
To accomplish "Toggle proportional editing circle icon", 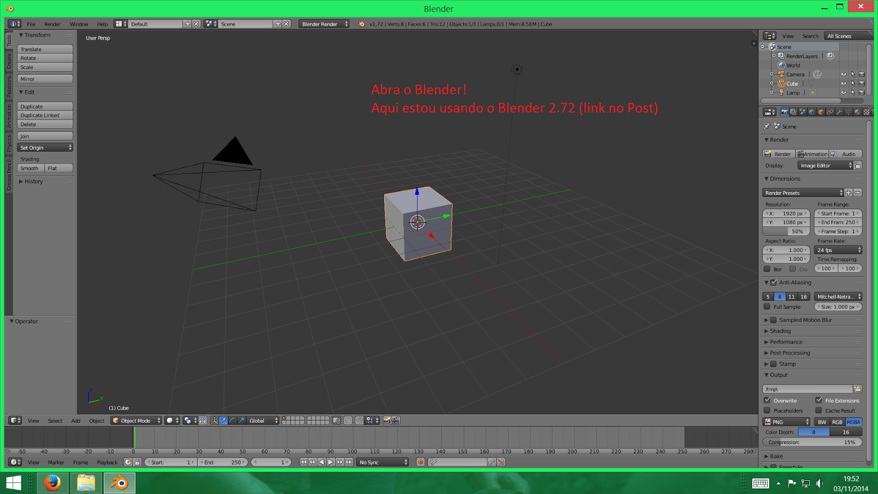I will [x=348, y=420].
